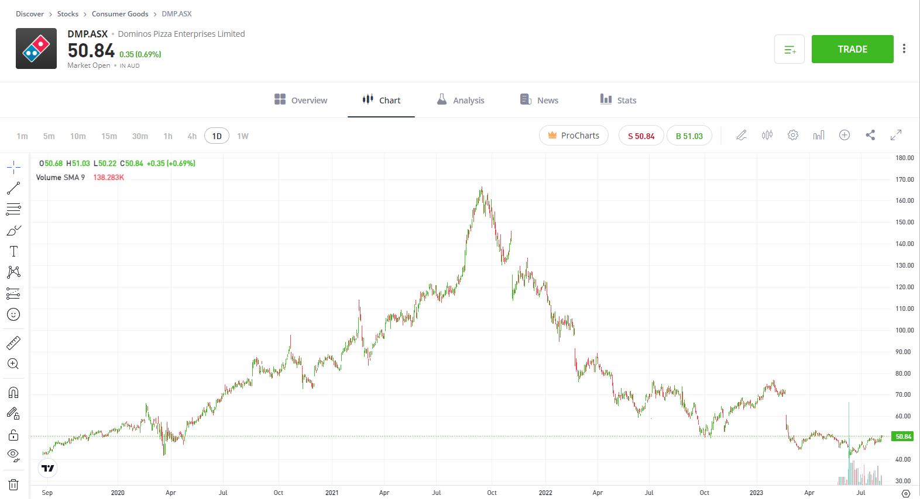920x499 pixels.
Task: Go to Consumer Goods breadcrumb
Action: [x=120, y=13]
